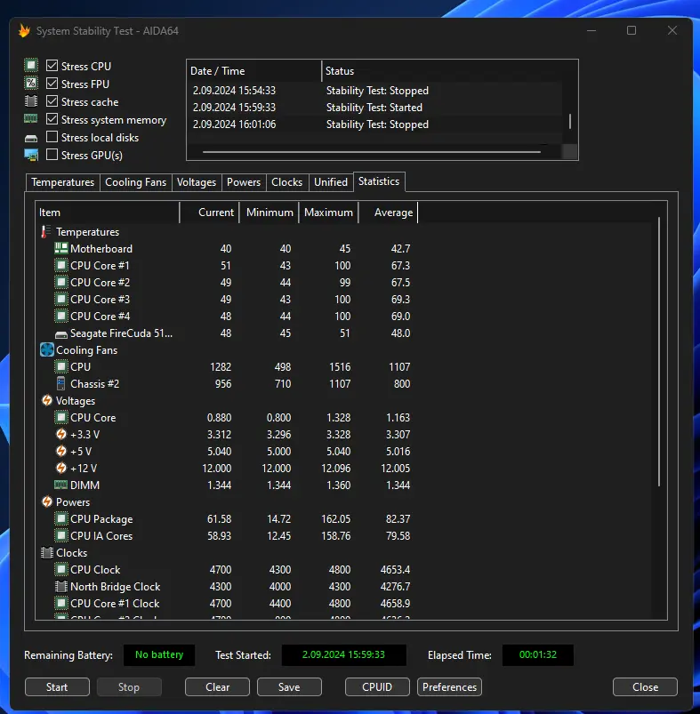Click the Chassis #2 fan icon
Image resolution: width=700 pixels, height=714 pixels.
[x=61, y=384]
